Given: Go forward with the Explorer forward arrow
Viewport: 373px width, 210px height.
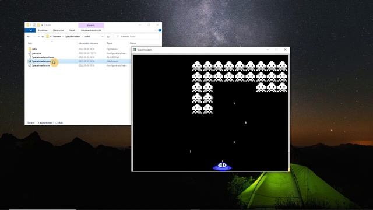Looking at the screenshot, I should click(34, 37).
